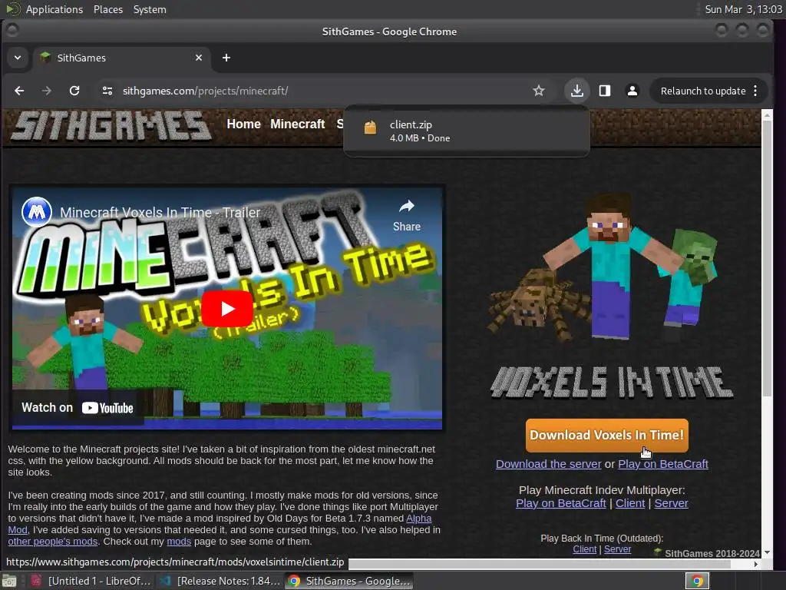Open the Home navigation item
Viewport: 786px width, 590px height.
243,124
